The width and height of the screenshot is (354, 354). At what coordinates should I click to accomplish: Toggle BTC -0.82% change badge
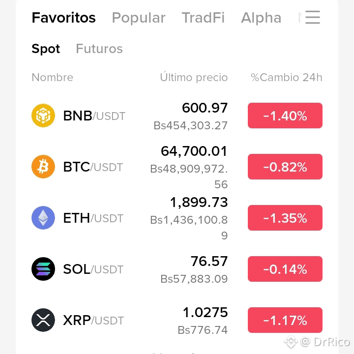pos(285,167)
